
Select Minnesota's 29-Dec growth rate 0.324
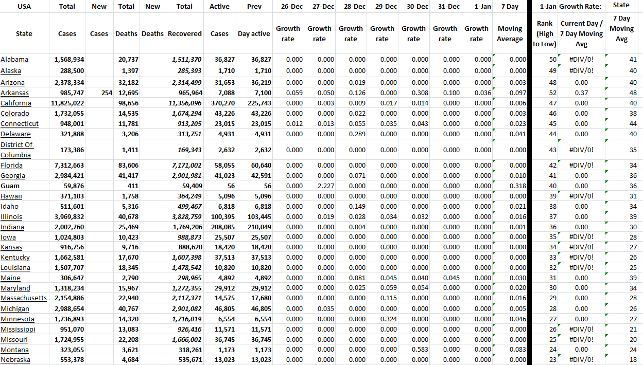click(389, 319)
